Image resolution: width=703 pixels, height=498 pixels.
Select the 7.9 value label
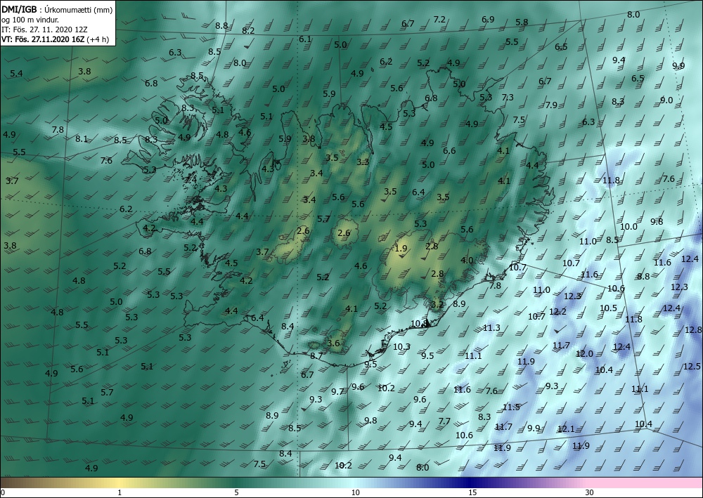pos(551,105)
